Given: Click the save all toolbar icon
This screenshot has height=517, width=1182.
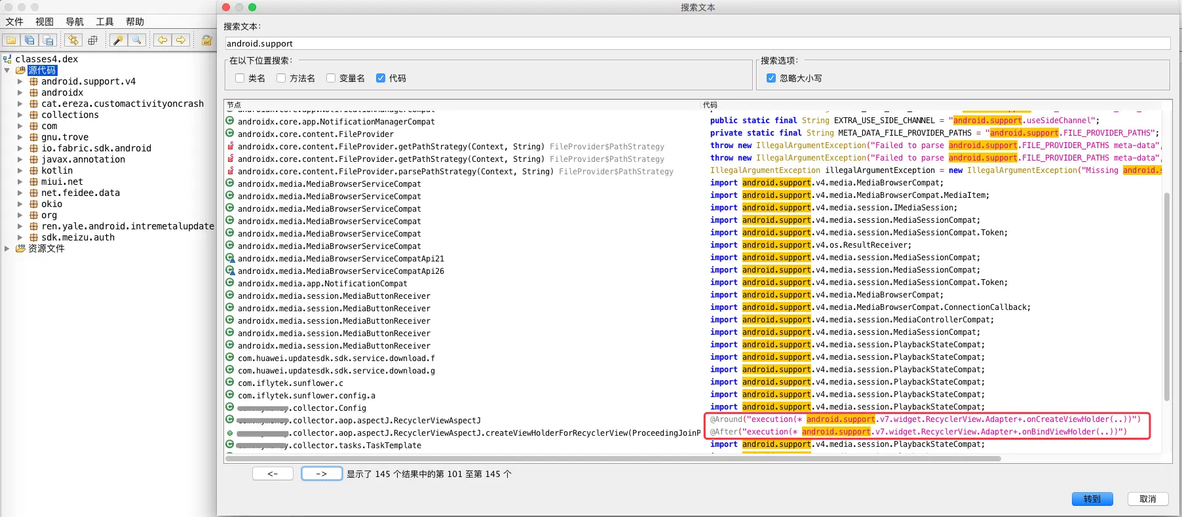Looking at the screenshot, I should 29,41.
